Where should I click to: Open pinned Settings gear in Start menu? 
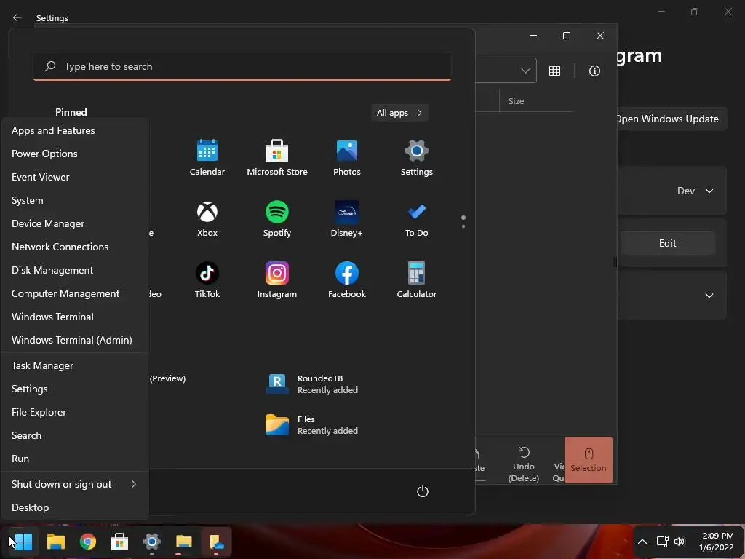coord(417,157)
